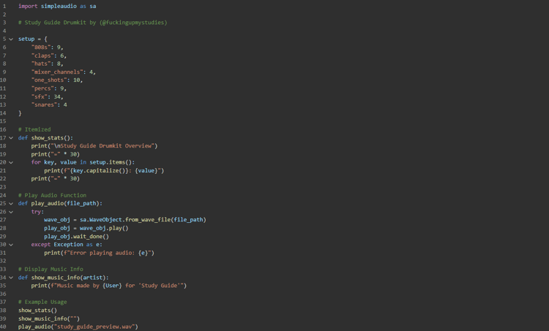Click the '# Itemized' comment
Image resolution: width=549 pixels, height=331 pixels.
pyautogui.click(x=34, y=129)
